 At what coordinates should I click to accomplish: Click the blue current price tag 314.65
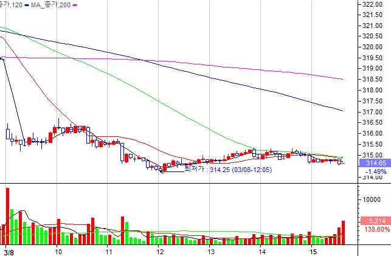point(376,163)
